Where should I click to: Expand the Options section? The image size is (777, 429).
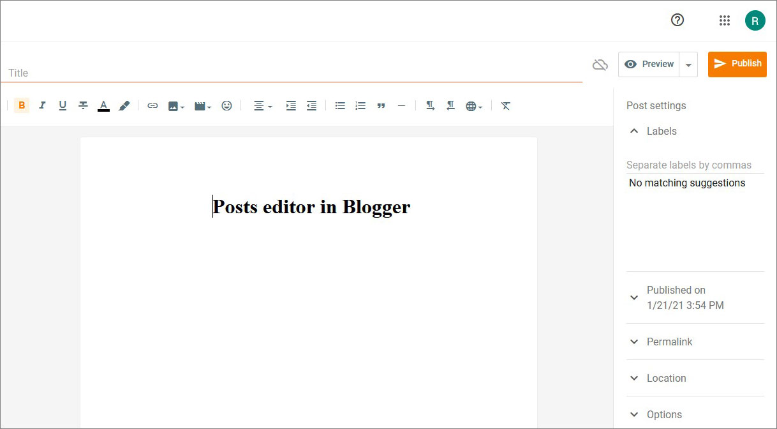[x=695, y=414]
